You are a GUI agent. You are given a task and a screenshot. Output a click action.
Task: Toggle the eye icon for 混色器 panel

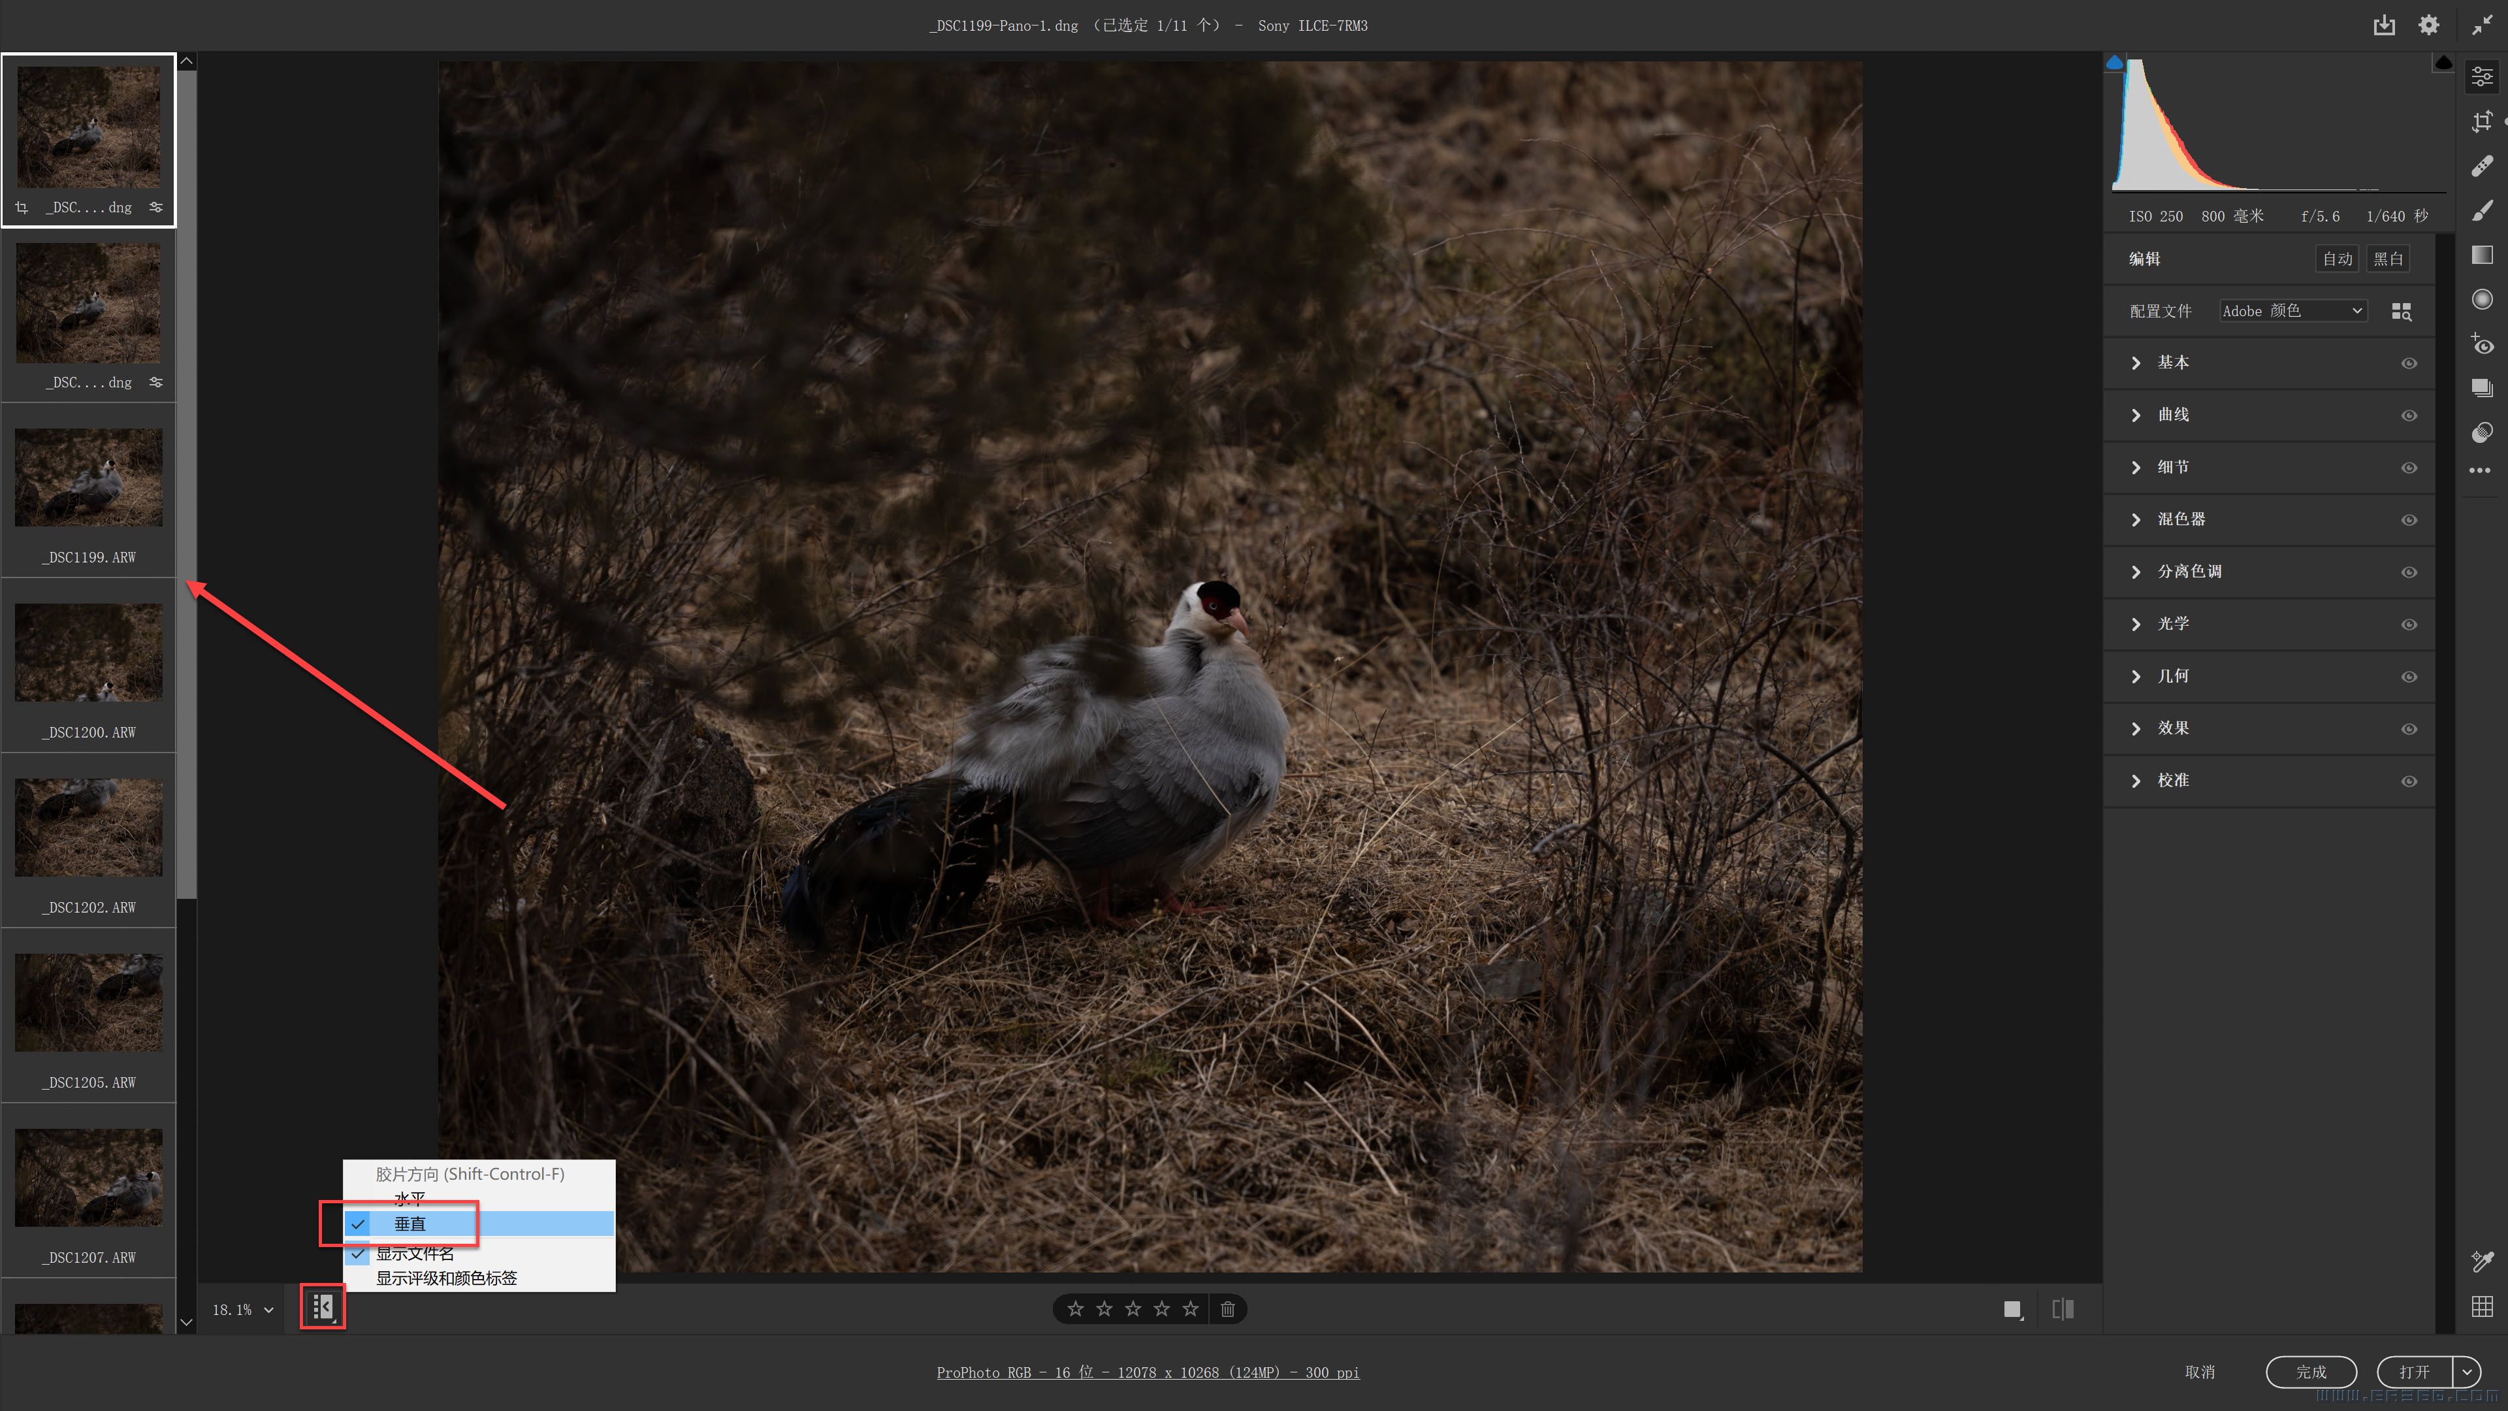tap(2409, 520)
